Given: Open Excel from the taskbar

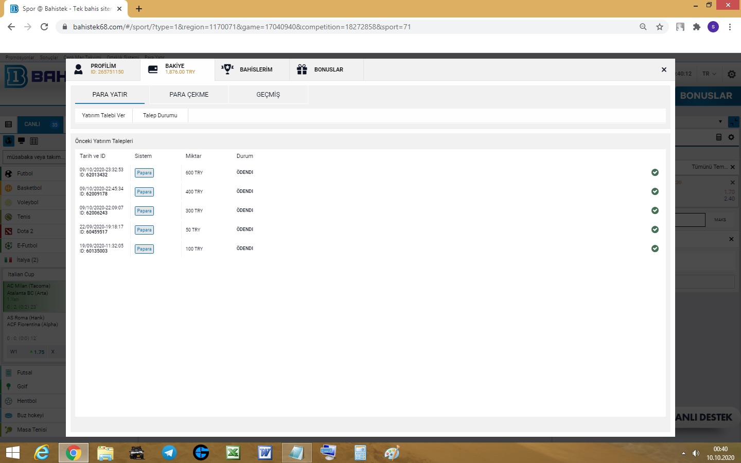Looking at the screenshot, I should click(233, 453).
